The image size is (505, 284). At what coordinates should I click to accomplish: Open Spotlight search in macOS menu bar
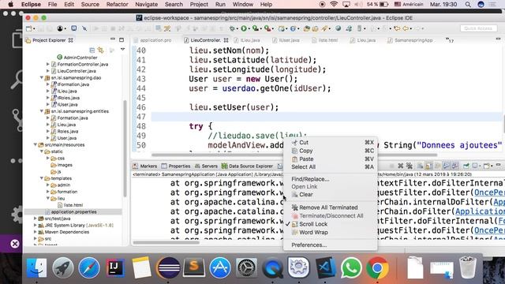[x=468, y=5]
